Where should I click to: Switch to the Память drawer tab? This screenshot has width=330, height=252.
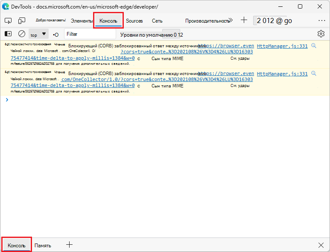[43, 246]
